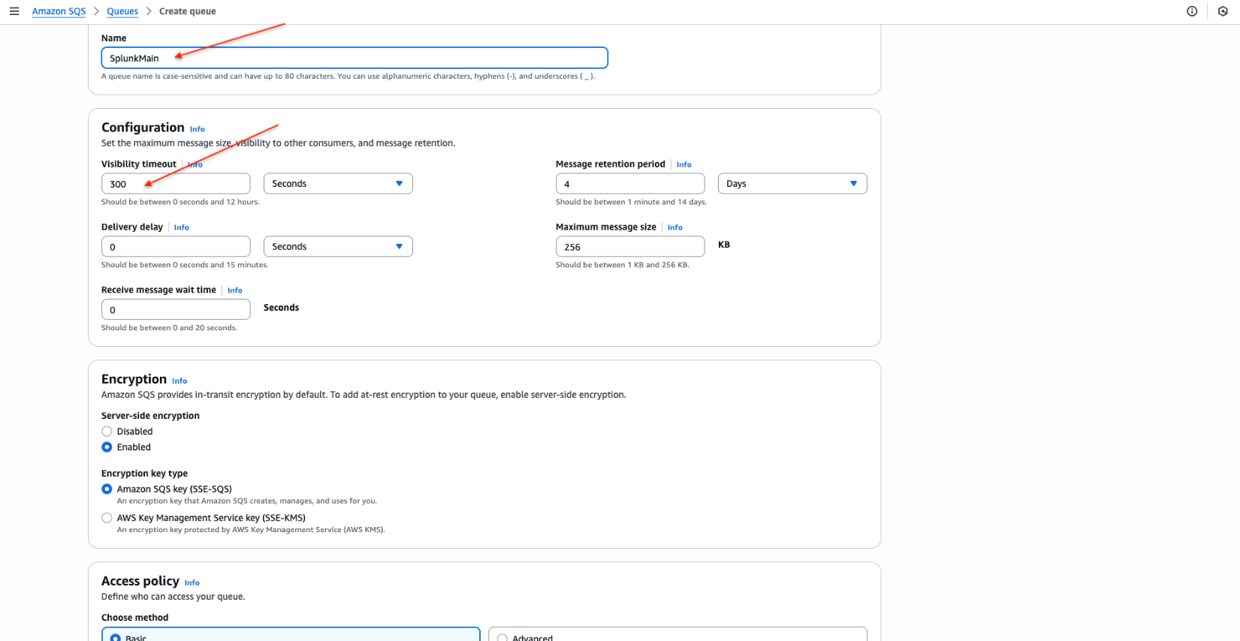The image size is (1240, 641).
Task: Click the hexagon settings icon at top right
Action: pos(1223,11)
